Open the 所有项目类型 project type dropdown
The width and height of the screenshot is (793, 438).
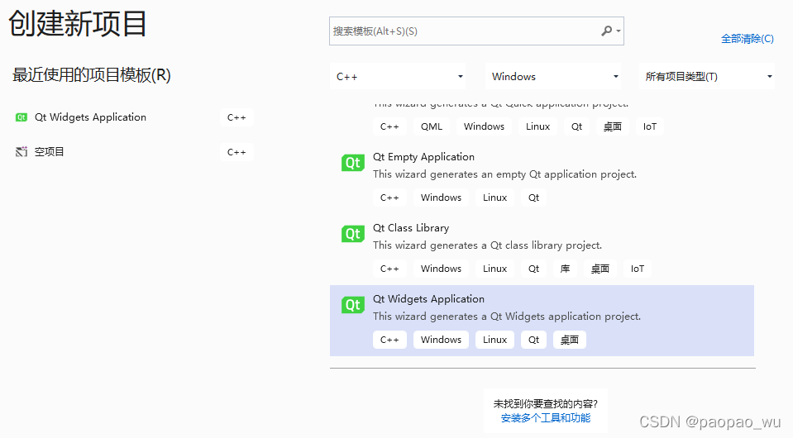(x=707, y=76)
